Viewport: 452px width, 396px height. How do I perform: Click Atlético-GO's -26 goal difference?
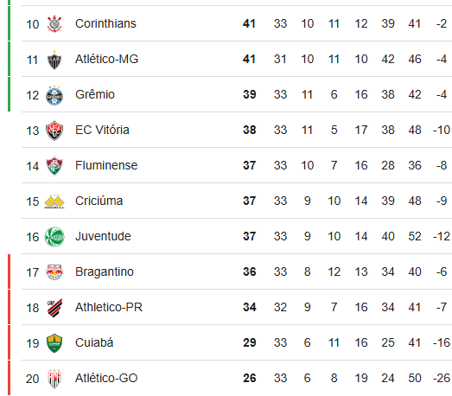442,378
